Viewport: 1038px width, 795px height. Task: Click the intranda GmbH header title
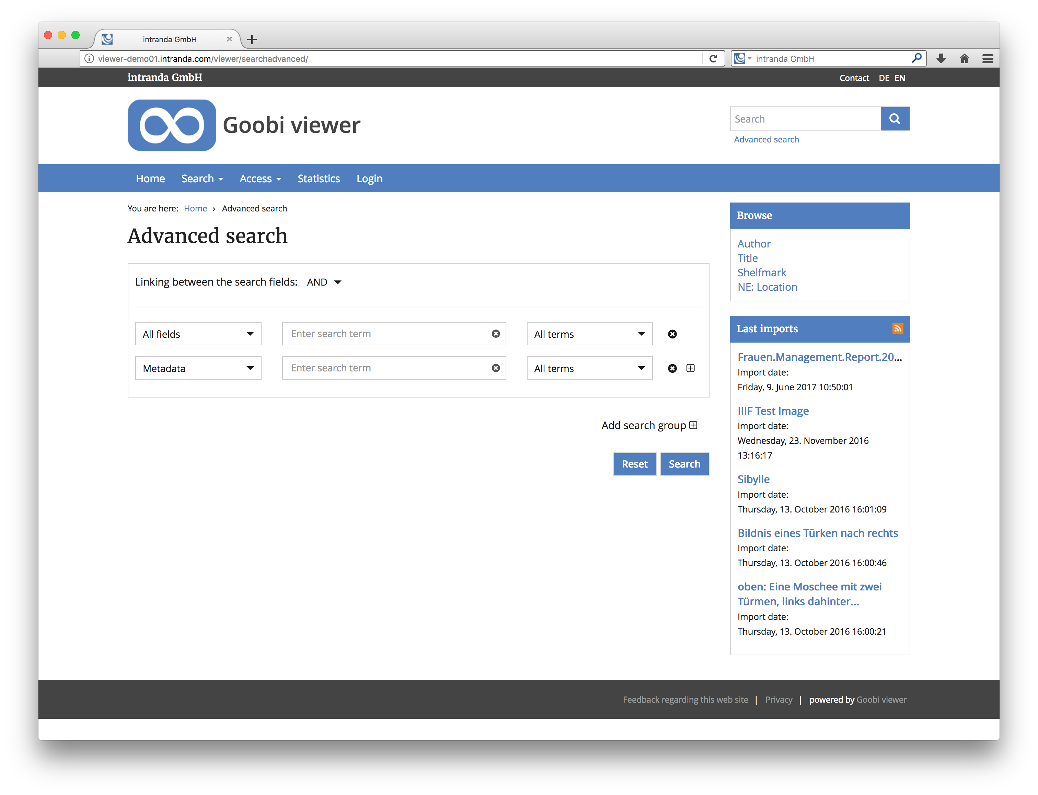[x=165, y=77]
